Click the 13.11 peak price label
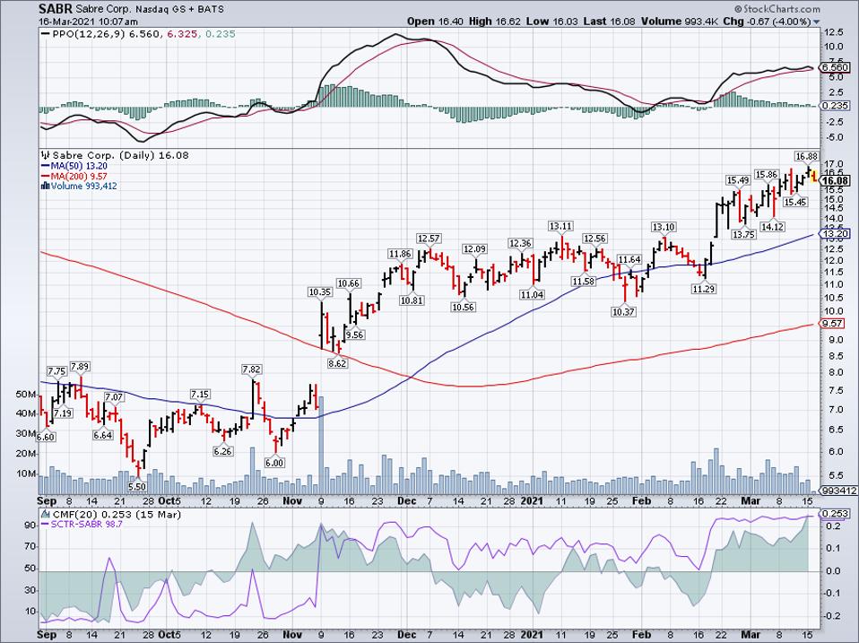The width and height of the screenshot is (859, 643). [x=561, y=226]
